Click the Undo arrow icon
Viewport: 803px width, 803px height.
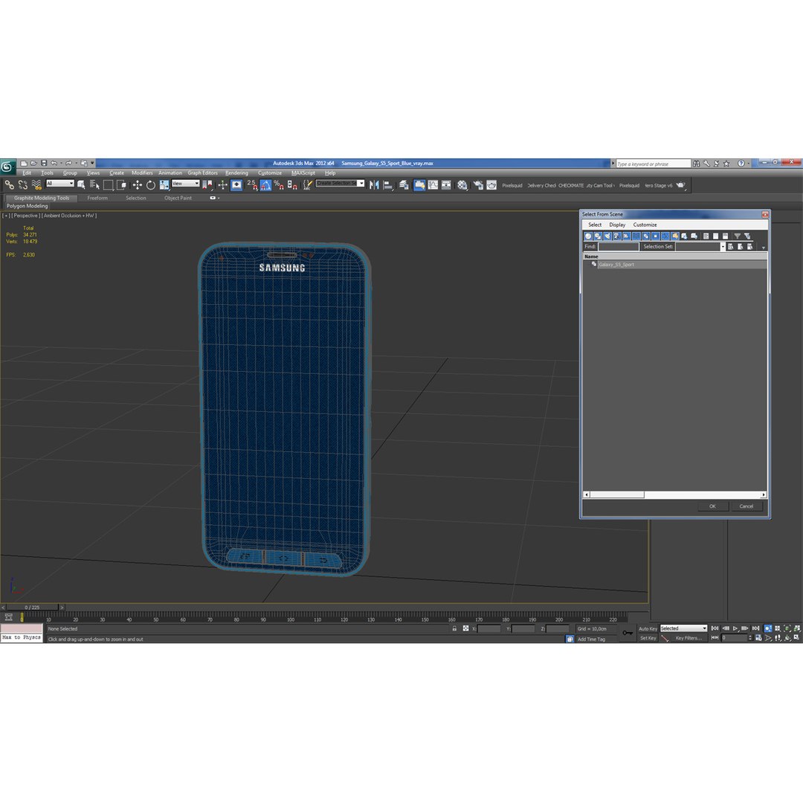(54, 164)
